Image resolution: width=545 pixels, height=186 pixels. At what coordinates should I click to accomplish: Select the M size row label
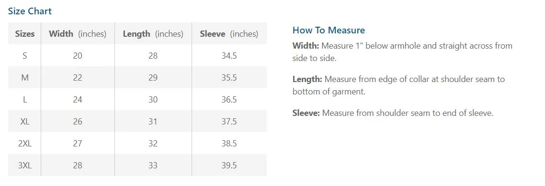25,78
